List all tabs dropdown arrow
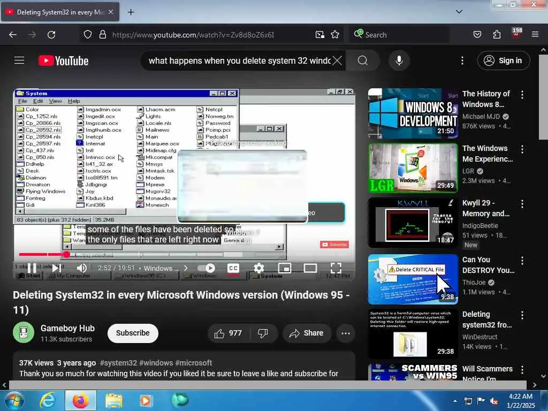 click(x=459, y=12)
